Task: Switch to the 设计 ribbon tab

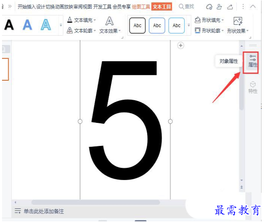Action: (41, 7)
